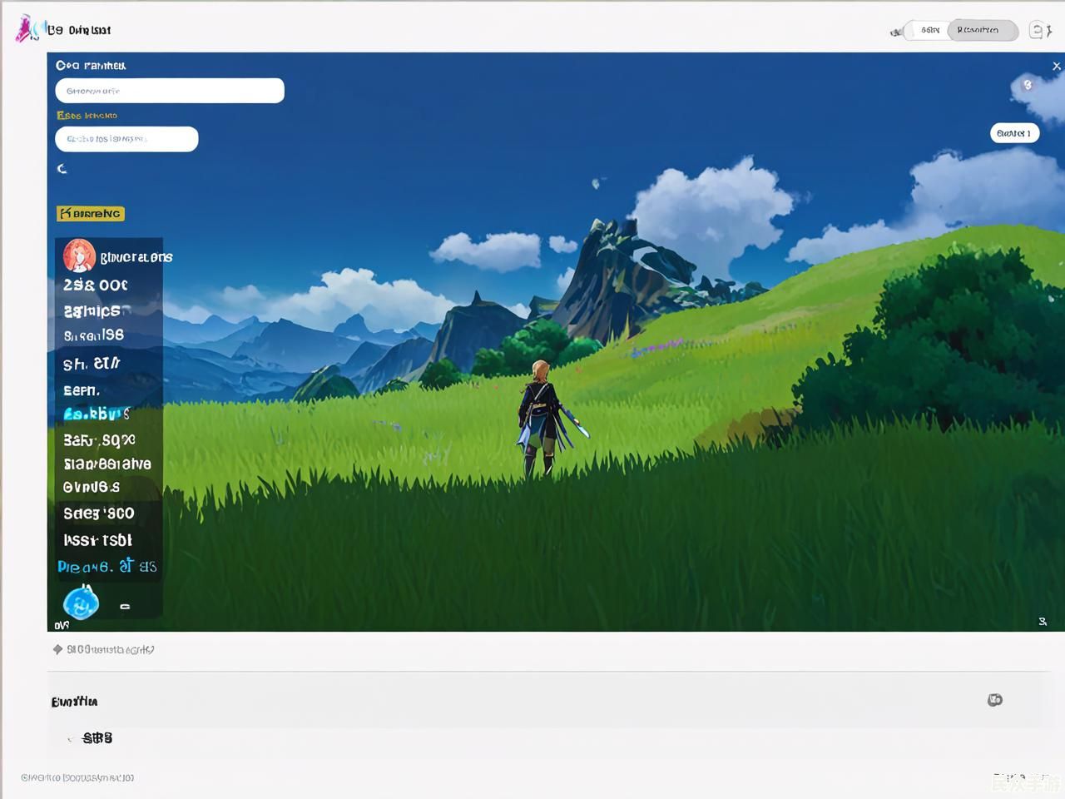Select the first cyan highlighted row in sidebar list
Image resolution: width=1065 pixels, height=799 pixels.
pos(97,414)
